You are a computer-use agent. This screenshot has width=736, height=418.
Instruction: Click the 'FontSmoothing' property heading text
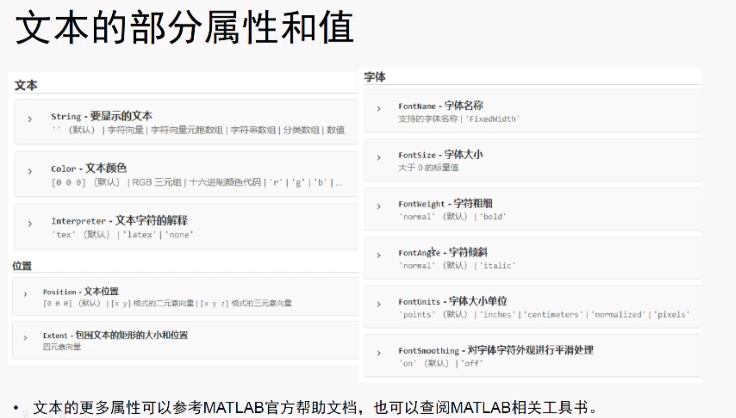pos(428,350)
